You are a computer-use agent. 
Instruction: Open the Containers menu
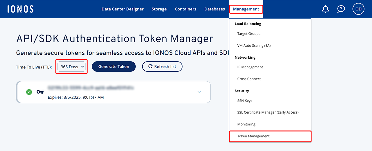click(x=185, y=9)
